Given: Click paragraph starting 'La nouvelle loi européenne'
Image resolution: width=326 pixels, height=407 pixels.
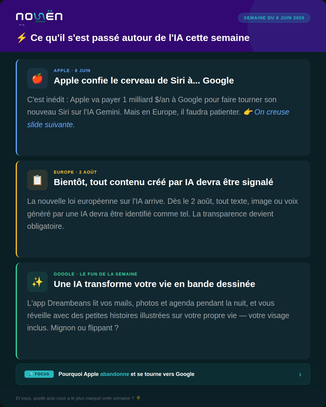Looking at the screenshot, I should point(163,214).
